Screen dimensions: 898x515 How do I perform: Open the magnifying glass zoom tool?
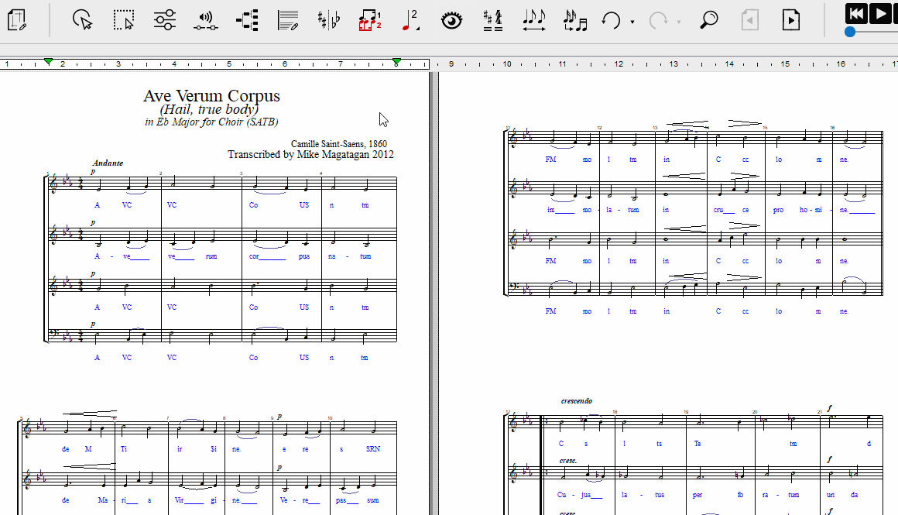708,20
